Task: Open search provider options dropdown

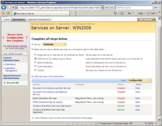Action: click(159, 7)
